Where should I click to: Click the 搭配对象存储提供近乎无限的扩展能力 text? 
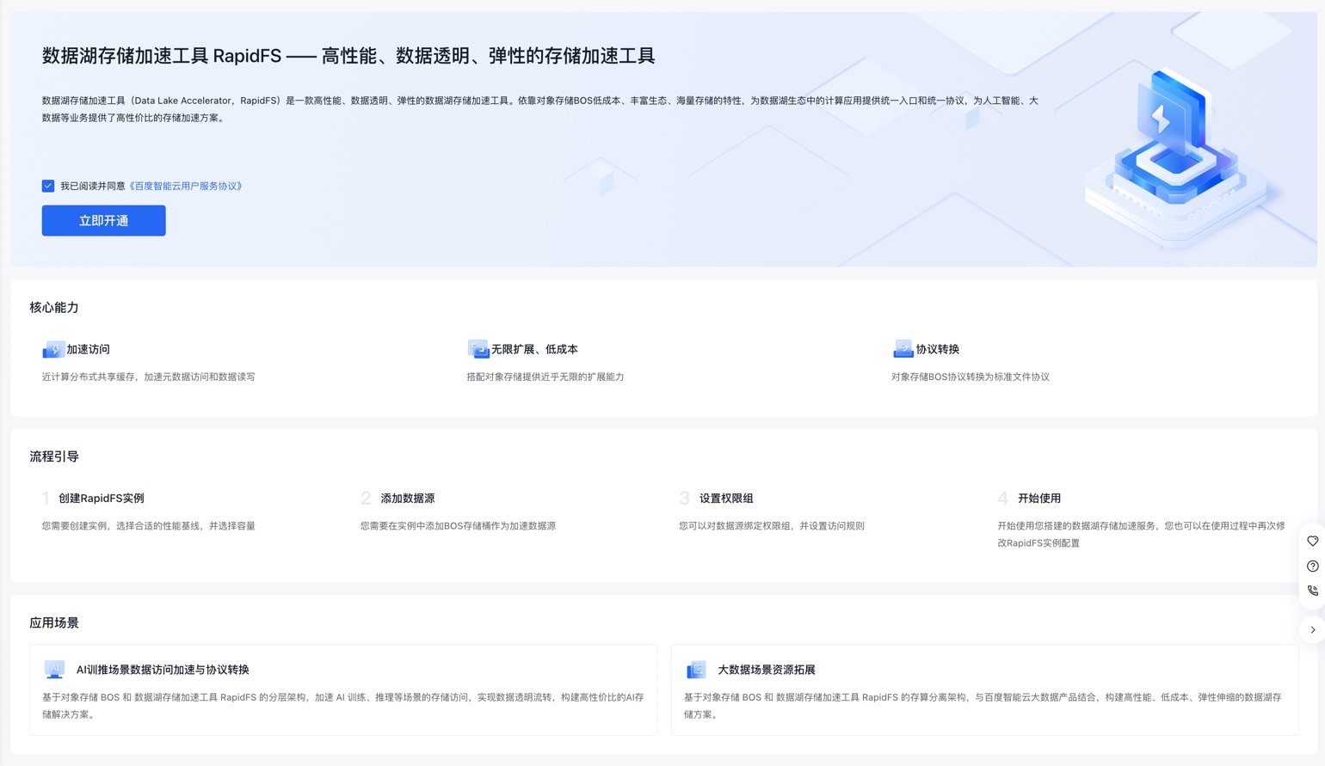click(545, 377)
